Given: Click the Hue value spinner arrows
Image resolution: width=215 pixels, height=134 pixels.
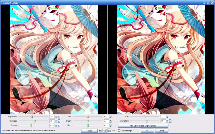Looking at the screenshot, I should click(167, 117).
